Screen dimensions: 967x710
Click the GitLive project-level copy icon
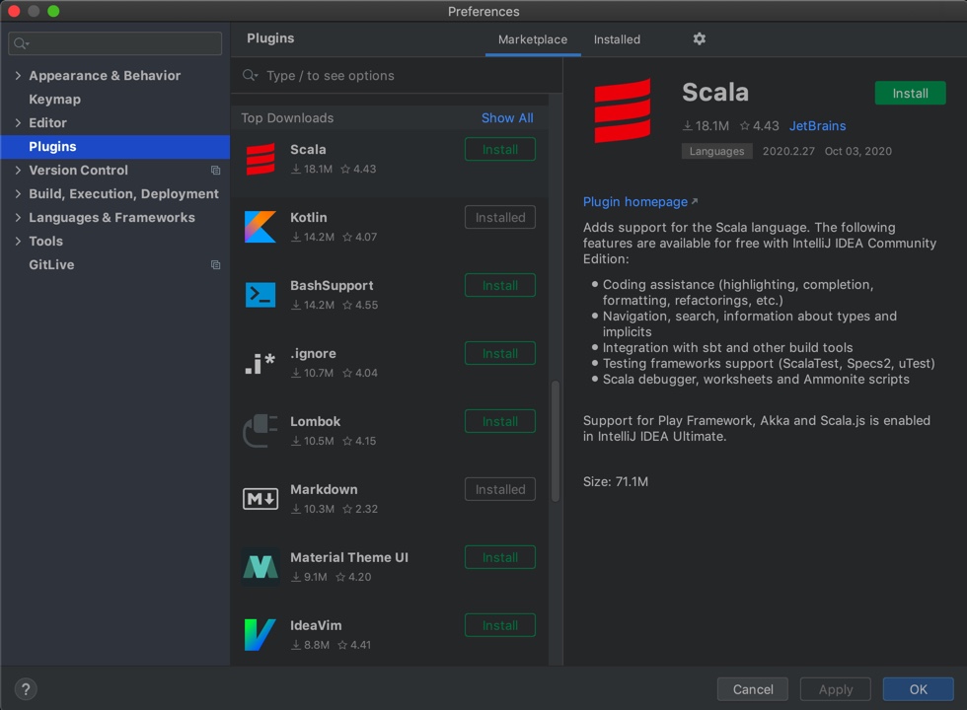[215, 265]
